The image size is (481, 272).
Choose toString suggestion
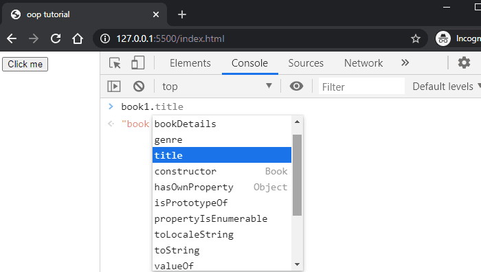pyautogui.click(x=222, y=250)
